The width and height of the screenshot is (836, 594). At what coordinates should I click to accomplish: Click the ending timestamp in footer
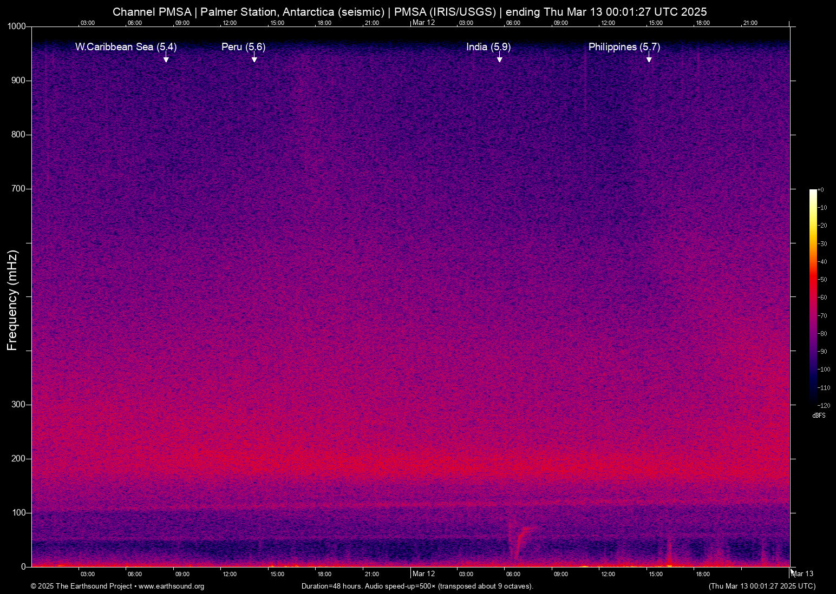click(762, 586)
